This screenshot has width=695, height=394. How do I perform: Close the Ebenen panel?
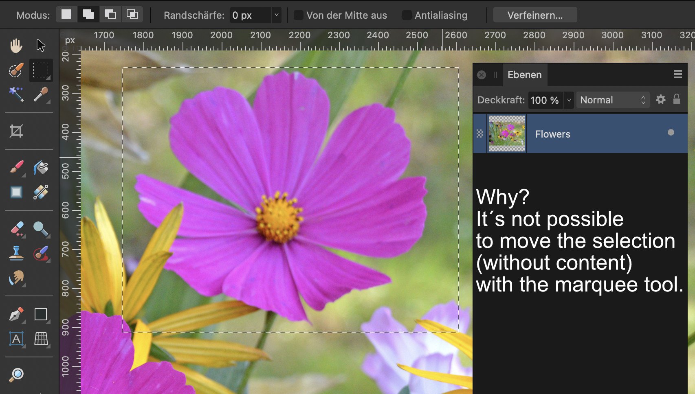[x=482, y=75]
